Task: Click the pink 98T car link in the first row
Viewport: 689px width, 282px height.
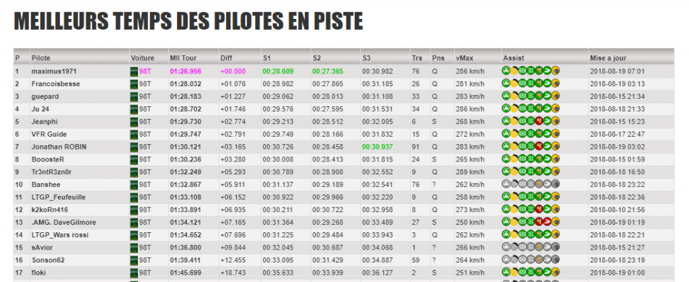Action: tap(145, 71)
